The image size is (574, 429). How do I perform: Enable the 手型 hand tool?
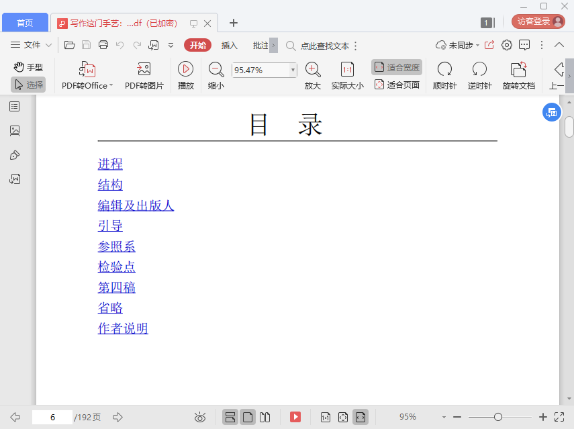[28, 67]
